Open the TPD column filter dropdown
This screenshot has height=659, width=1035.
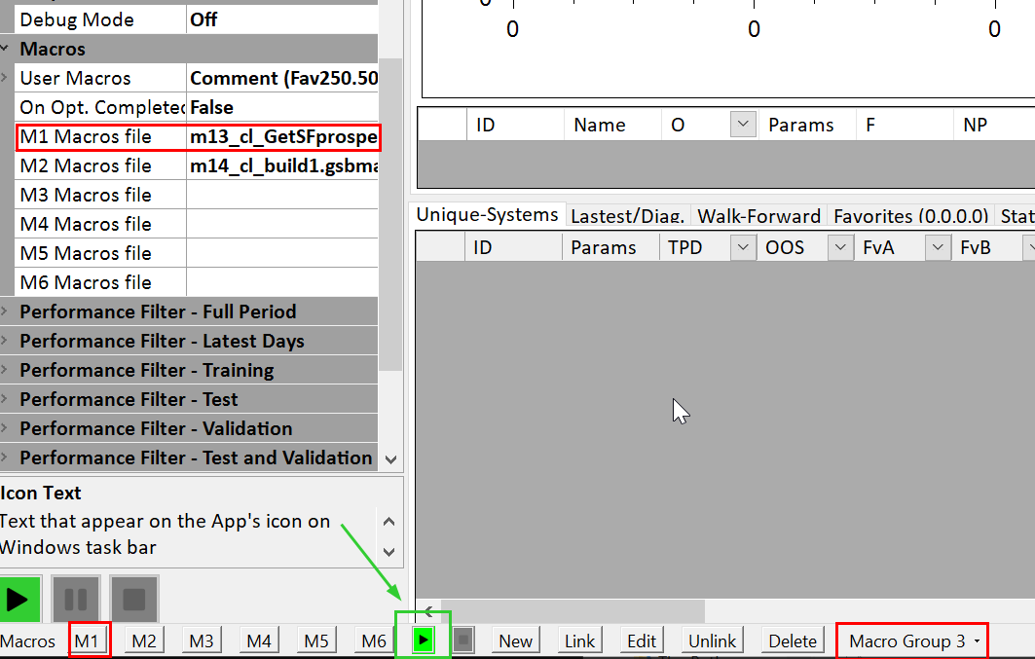coord(743,247)
